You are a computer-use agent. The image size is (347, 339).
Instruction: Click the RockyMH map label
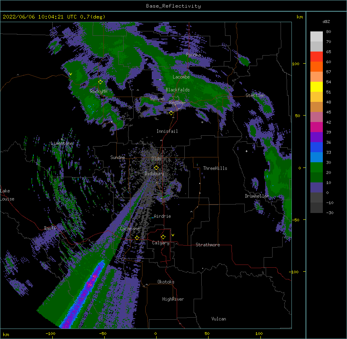tap(99, 91)
